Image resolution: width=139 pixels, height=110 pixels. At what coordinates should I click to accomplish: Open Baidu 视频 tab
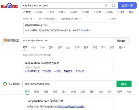tap(121, 12)
